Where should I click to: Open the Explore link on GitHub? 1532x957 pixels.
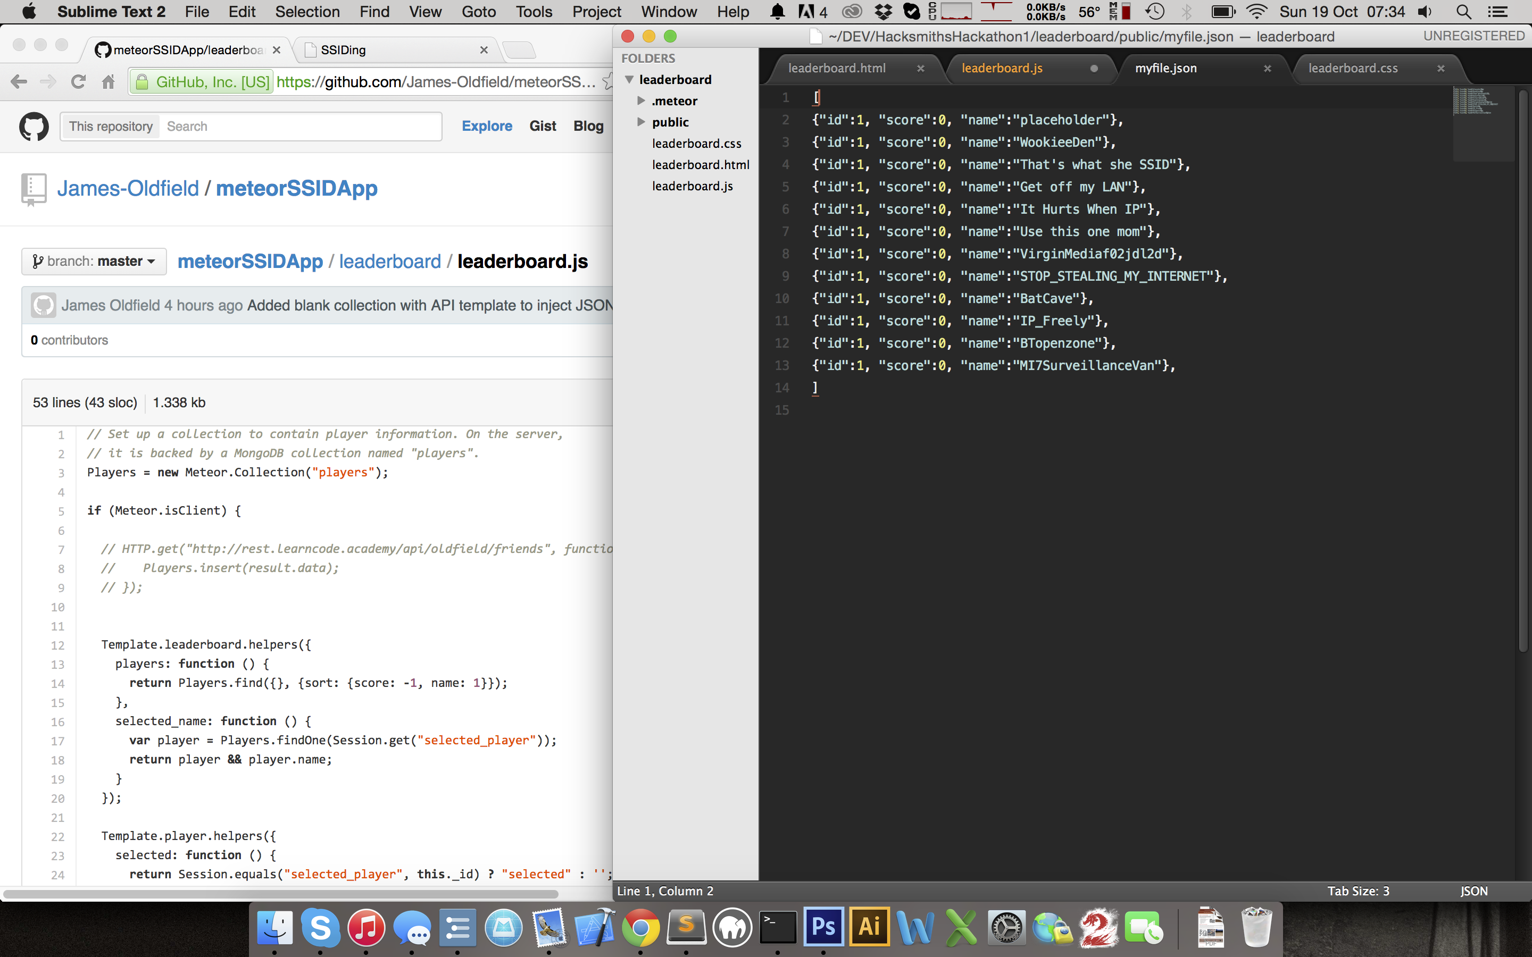click(486, 126)
